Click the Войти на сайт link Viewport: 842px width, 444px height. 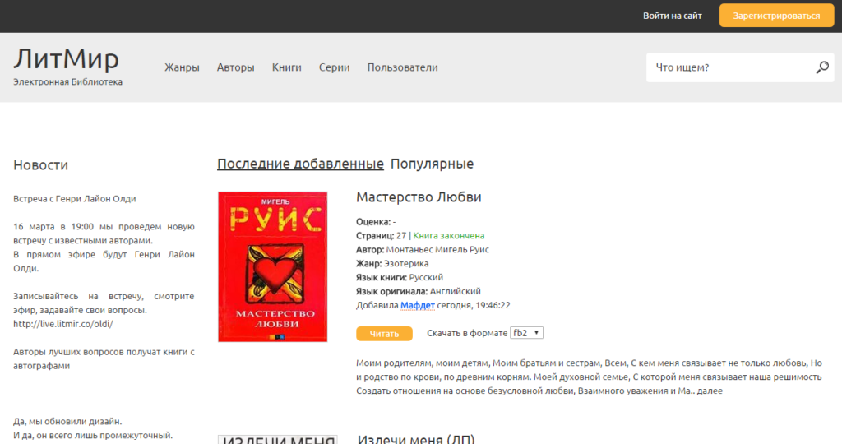(673, 16)
